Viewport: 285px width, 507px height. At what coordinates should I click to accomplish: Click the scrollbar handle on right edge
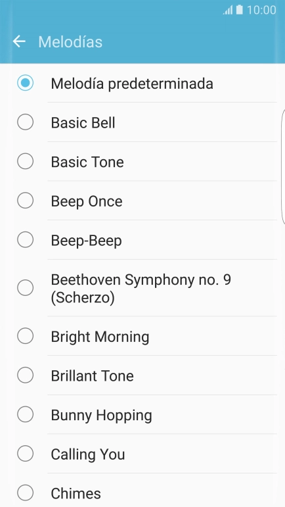point(284,166)
